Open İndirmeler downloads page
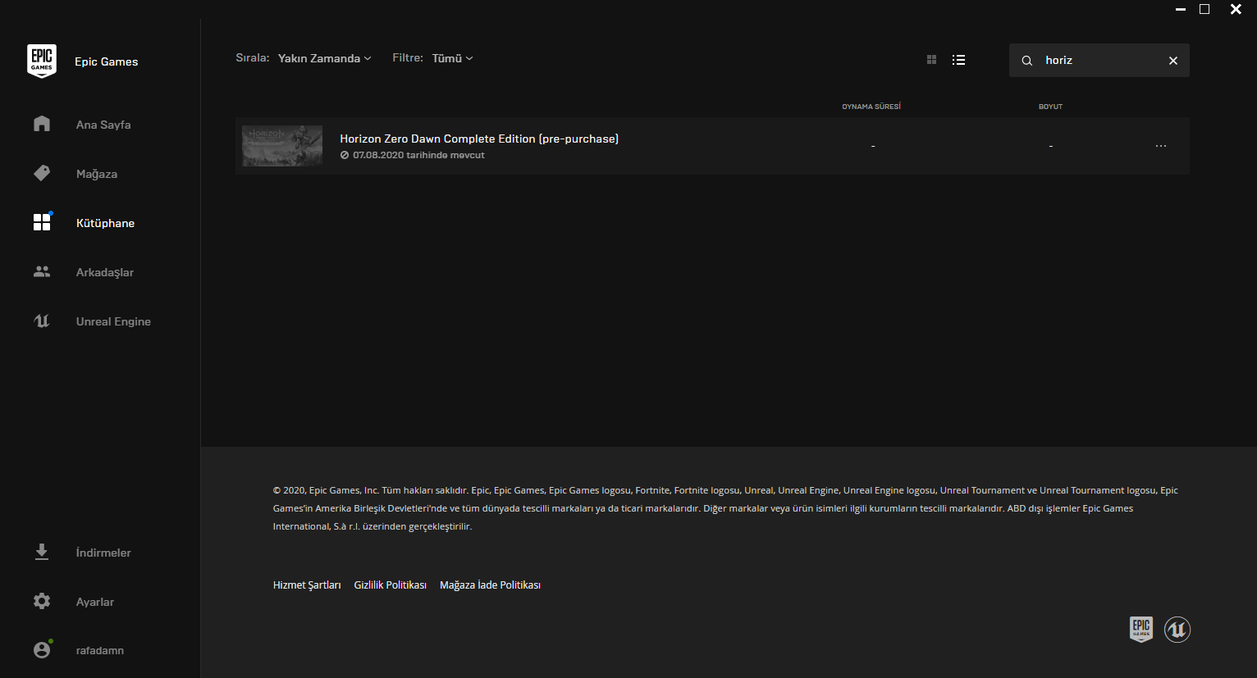 103,553
